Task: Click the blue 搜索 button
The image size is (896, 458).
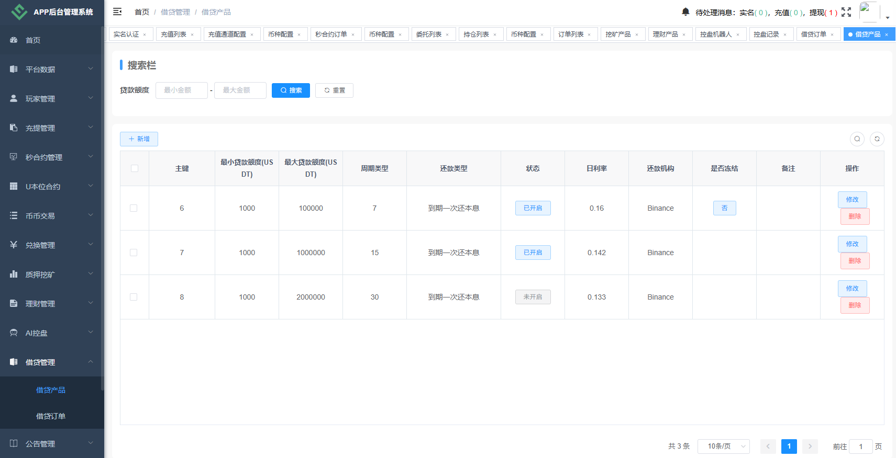Action: tap(291, 90)
